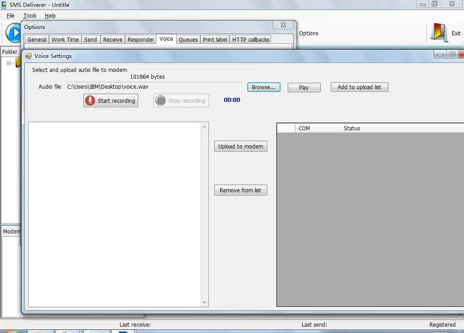Start recording with the red microphone button
464x333 pixels.
pyautogui.click(x=111, y=100)
